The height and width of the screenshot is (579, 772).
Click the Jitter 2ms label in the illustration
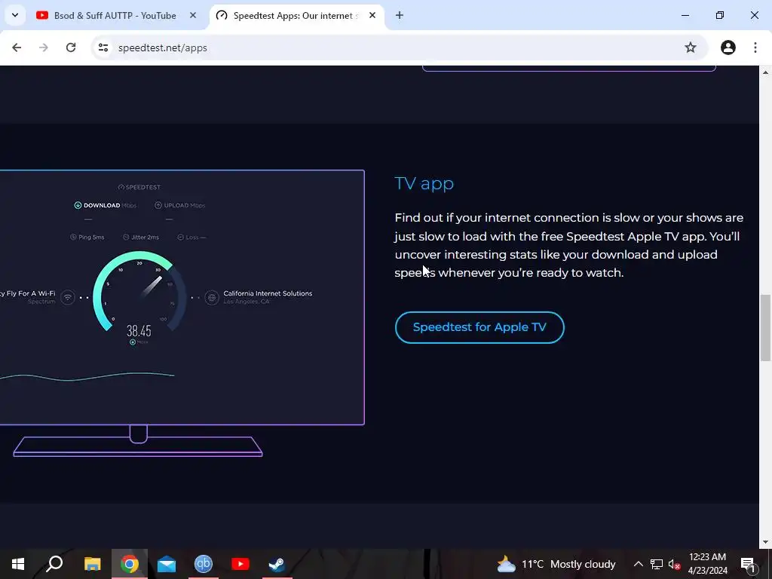(x=141, y=237)
